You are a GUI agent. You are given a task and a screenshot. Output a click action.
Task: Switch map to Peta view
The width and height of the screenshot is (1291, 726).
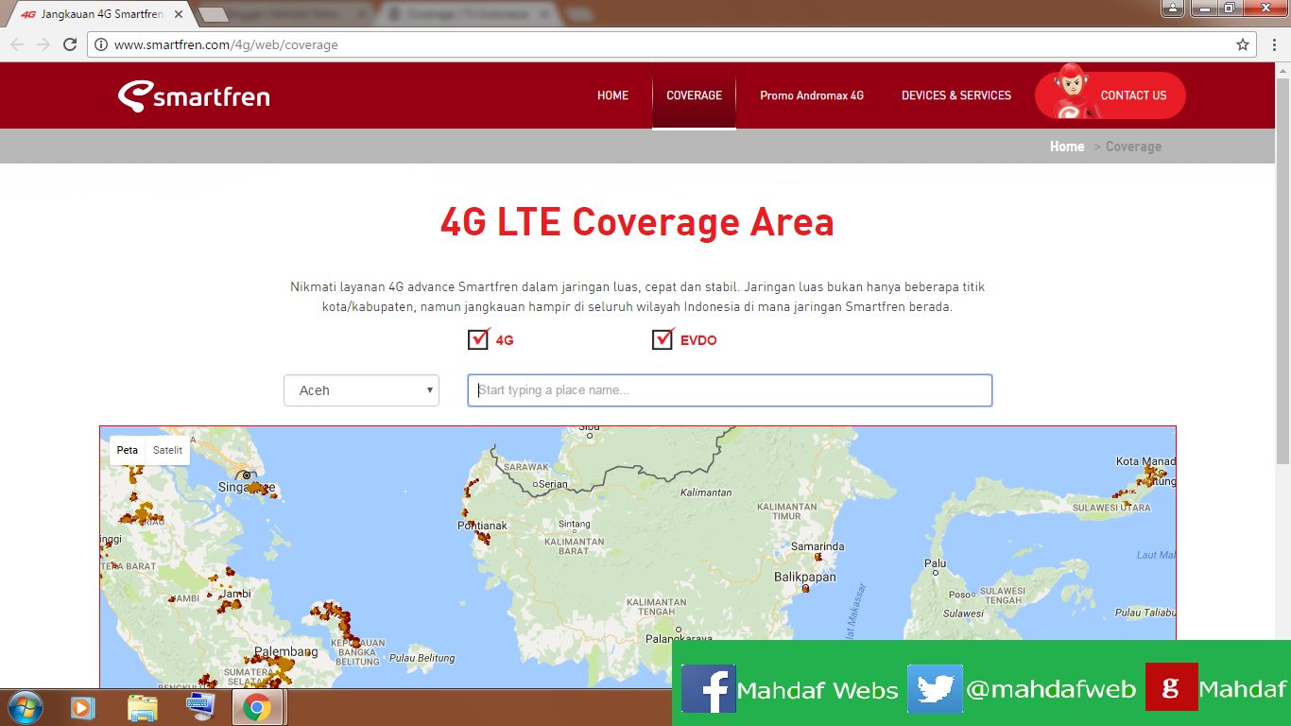click(x=128, y=450)
